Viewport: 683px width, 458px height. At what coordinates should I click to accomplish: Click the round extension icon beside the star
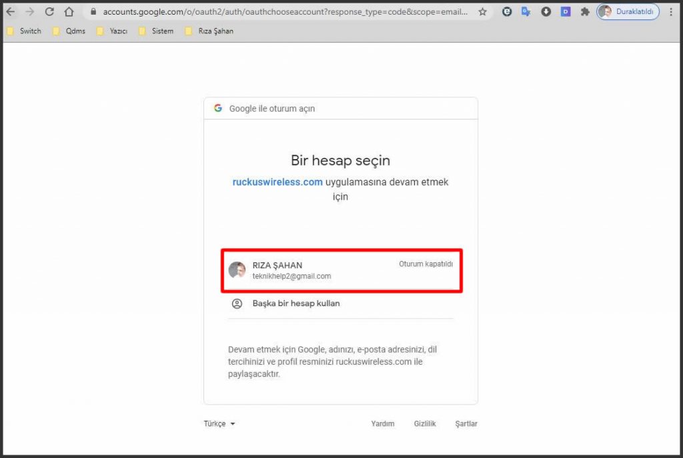(507, 12)
